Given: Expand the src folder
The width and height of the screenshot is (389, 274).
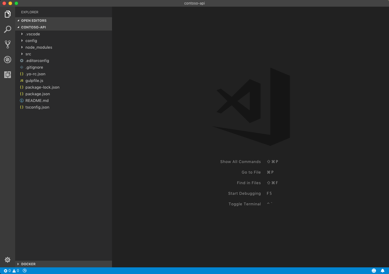Looking at the screenshot, I should (28, 54).
